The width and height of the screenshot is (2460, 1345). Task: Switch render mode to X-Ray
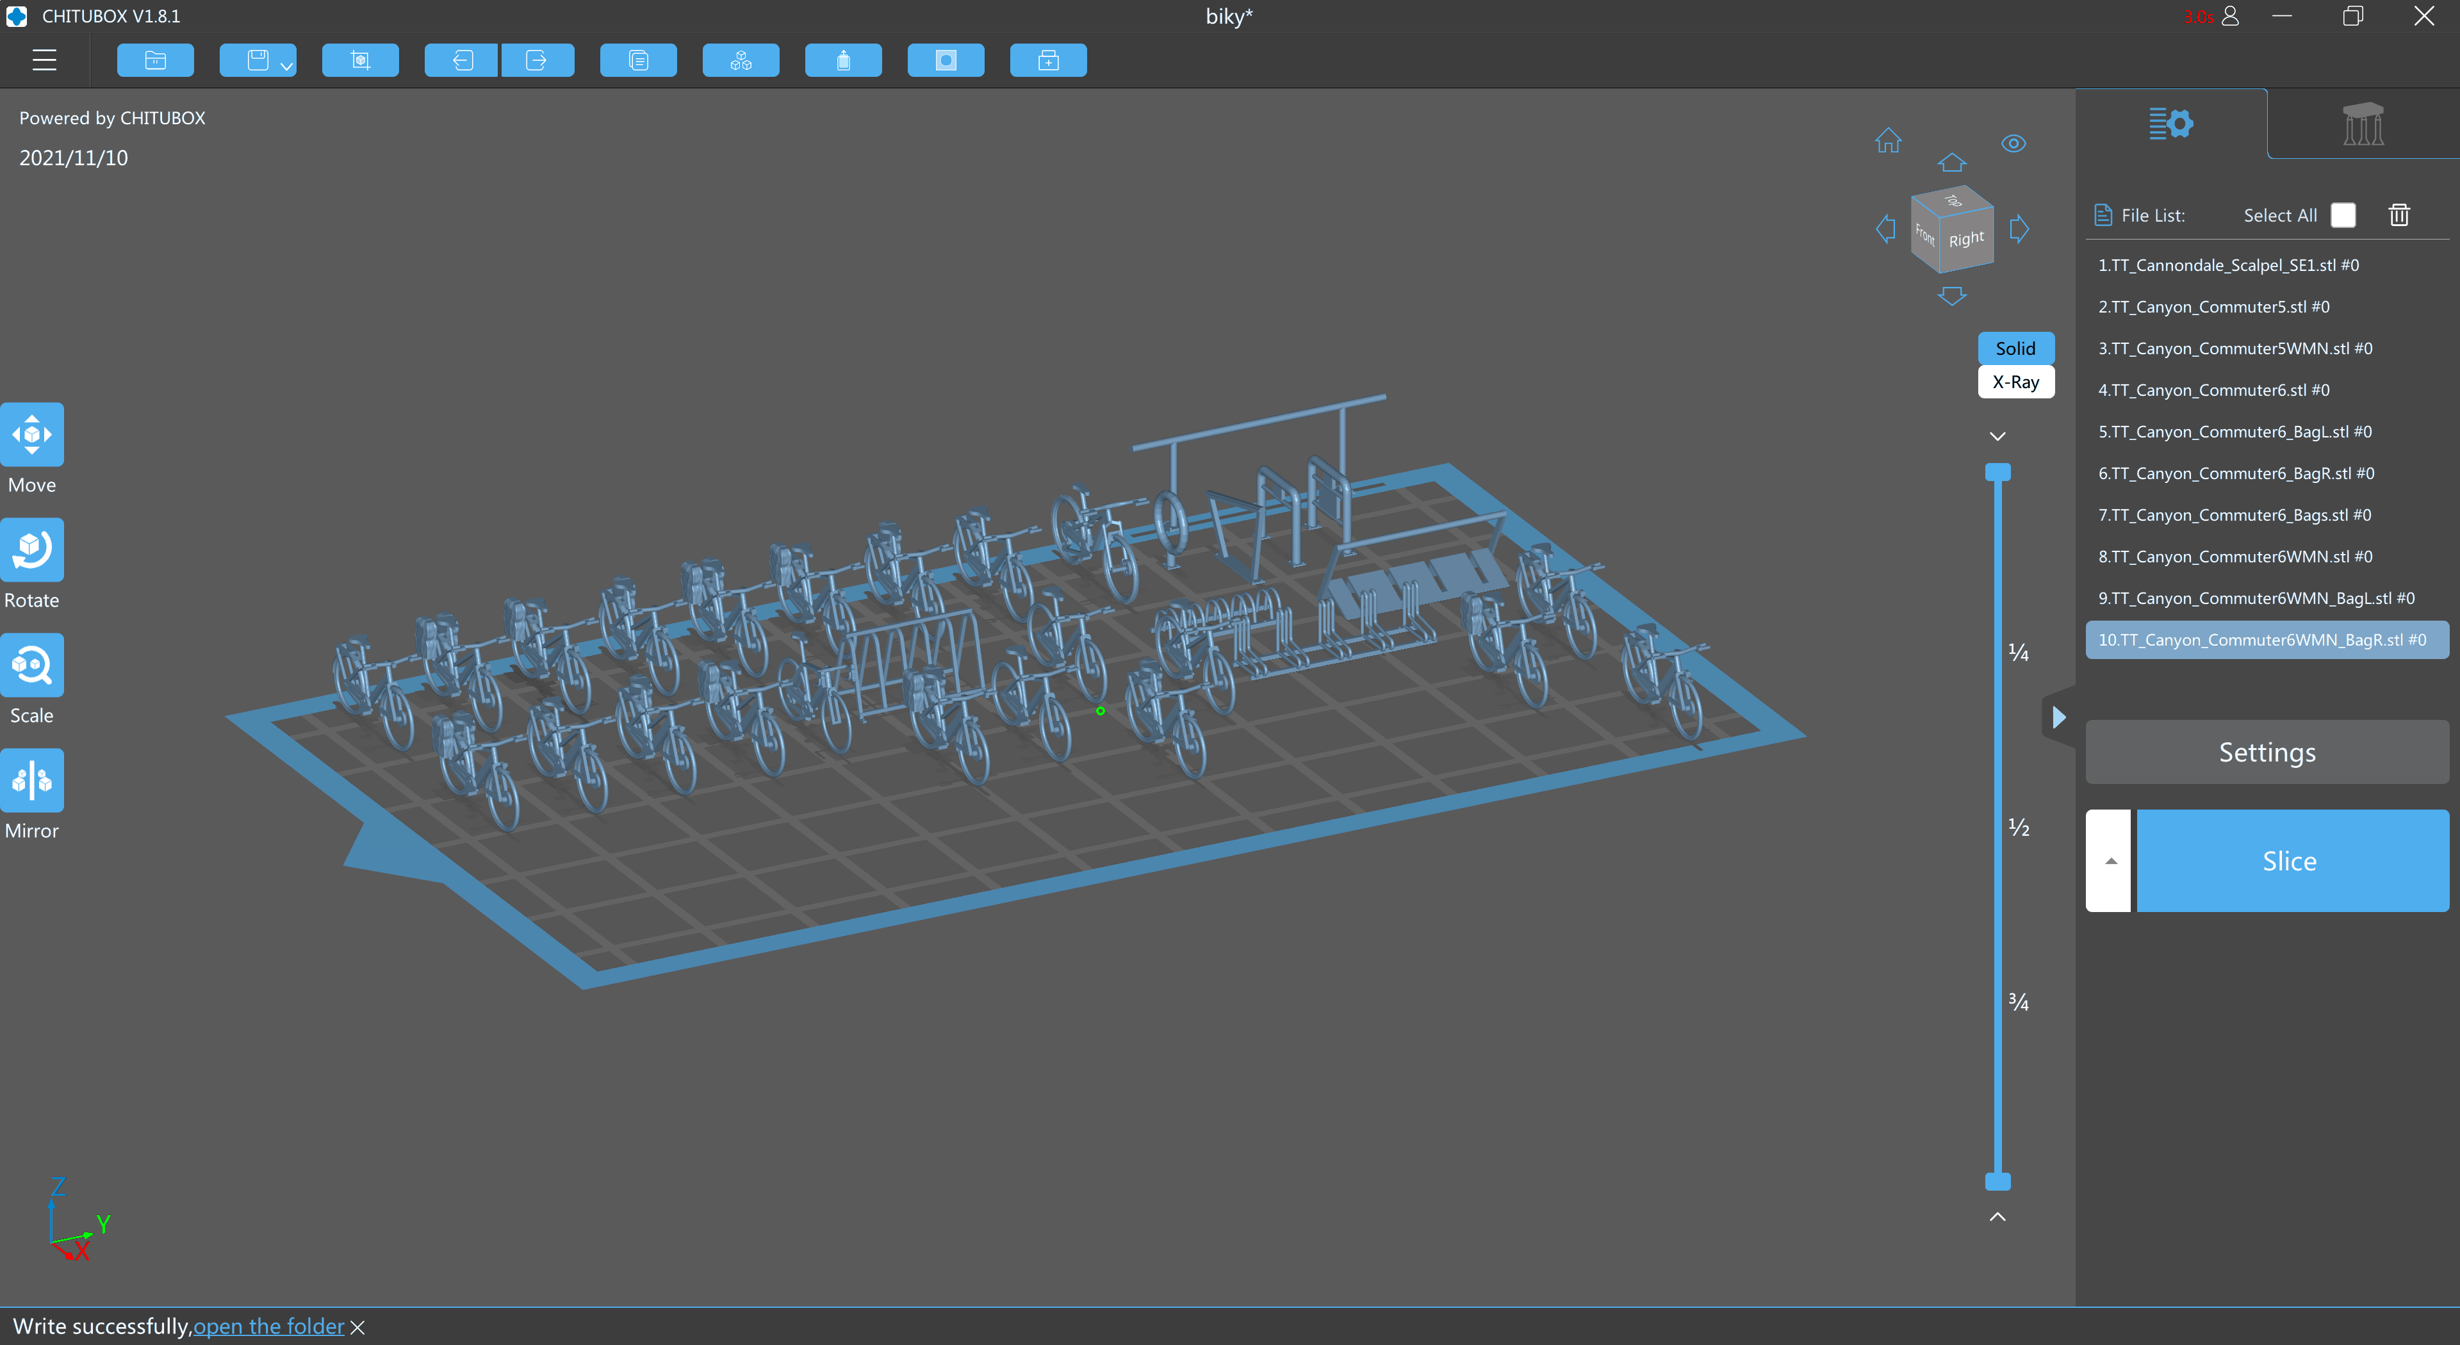[2015, 382]
